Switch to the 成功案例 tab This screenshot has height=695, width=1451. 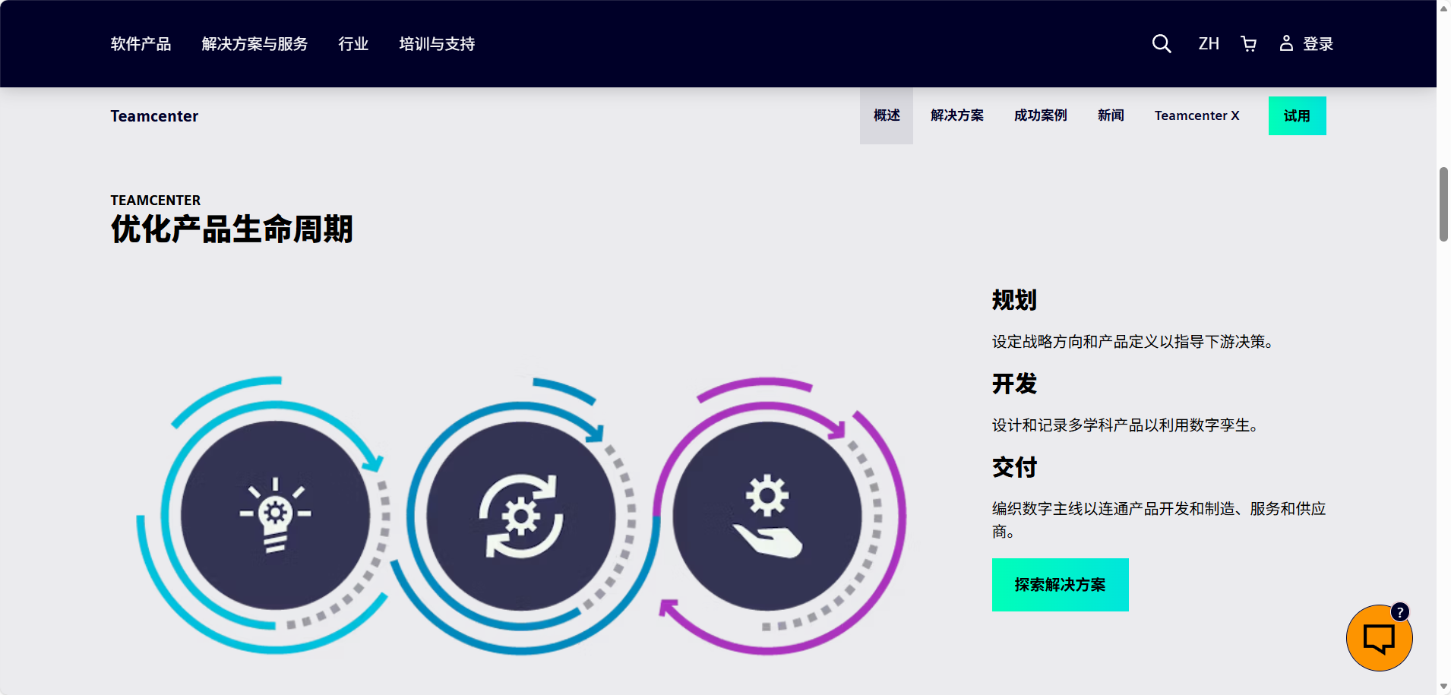coord(1040,115)
